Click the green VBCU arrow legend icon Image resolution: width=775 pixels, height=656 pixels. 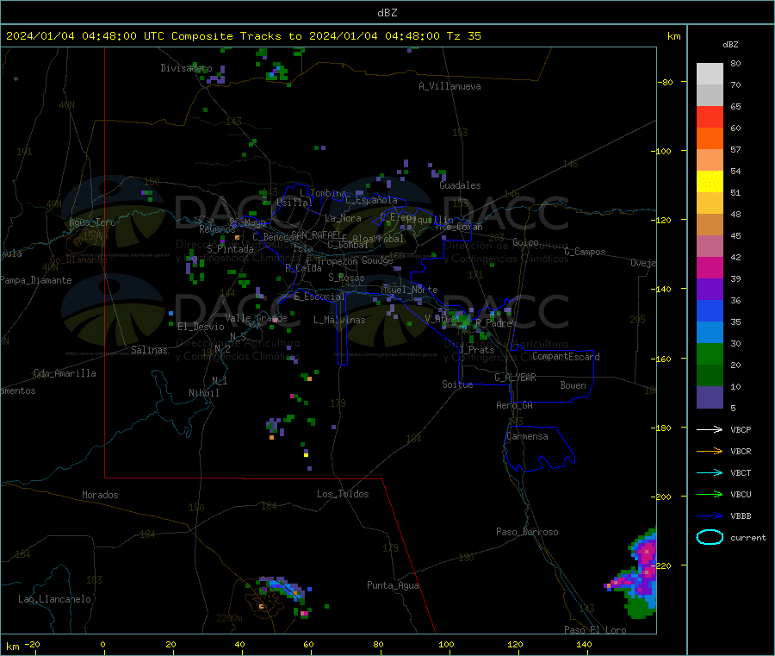(710, 494)
